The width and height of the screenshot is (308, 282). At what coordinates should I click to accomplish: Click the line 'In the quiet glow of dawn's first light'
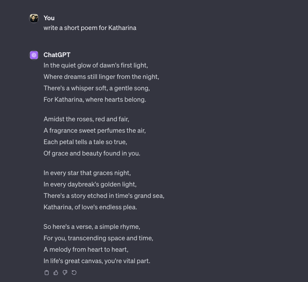click(x=96, y=65)
